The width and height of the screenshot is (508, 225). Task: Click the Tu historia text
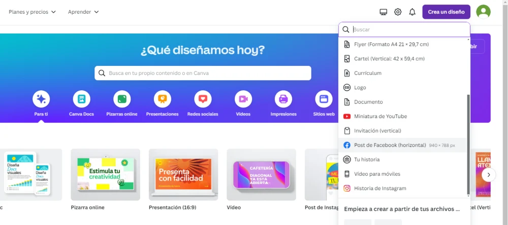click(x=367, y=159)
